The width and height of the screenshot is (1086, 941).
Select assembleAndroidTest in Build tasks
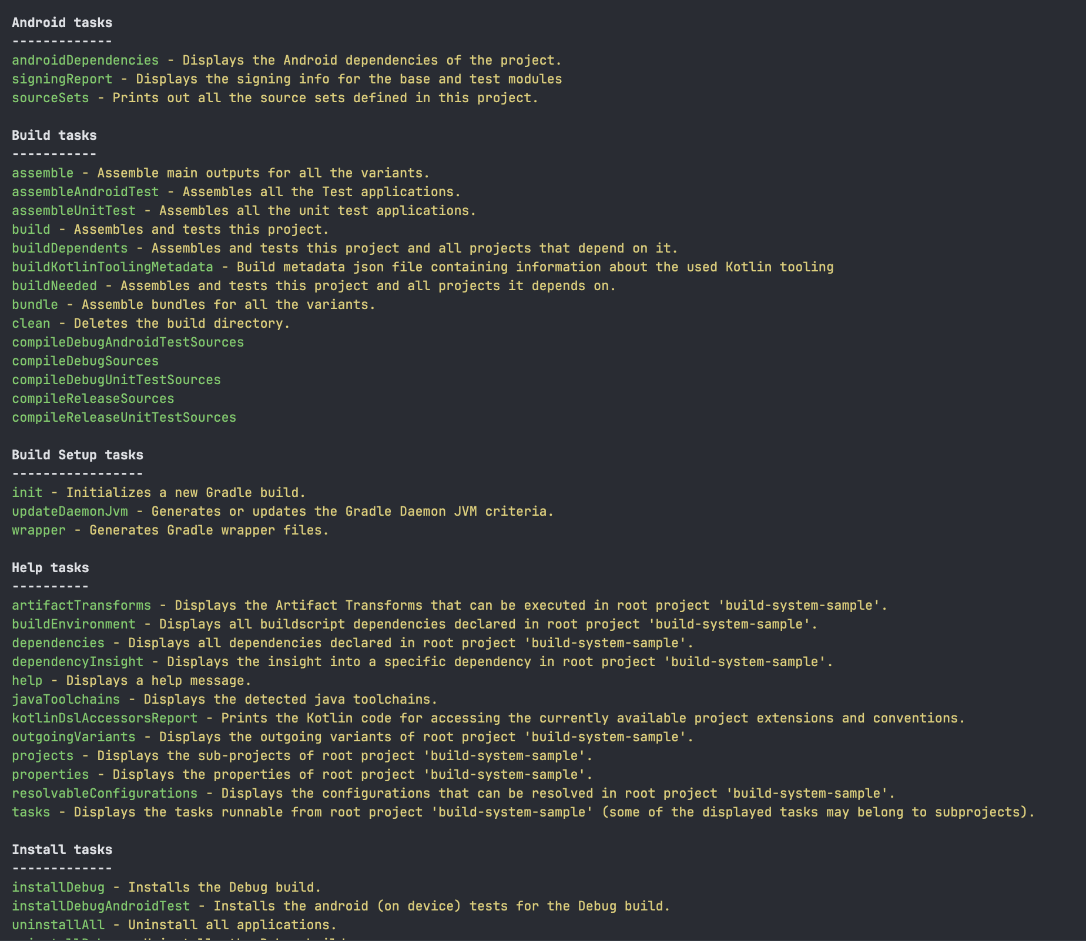[x=85, y=192]
